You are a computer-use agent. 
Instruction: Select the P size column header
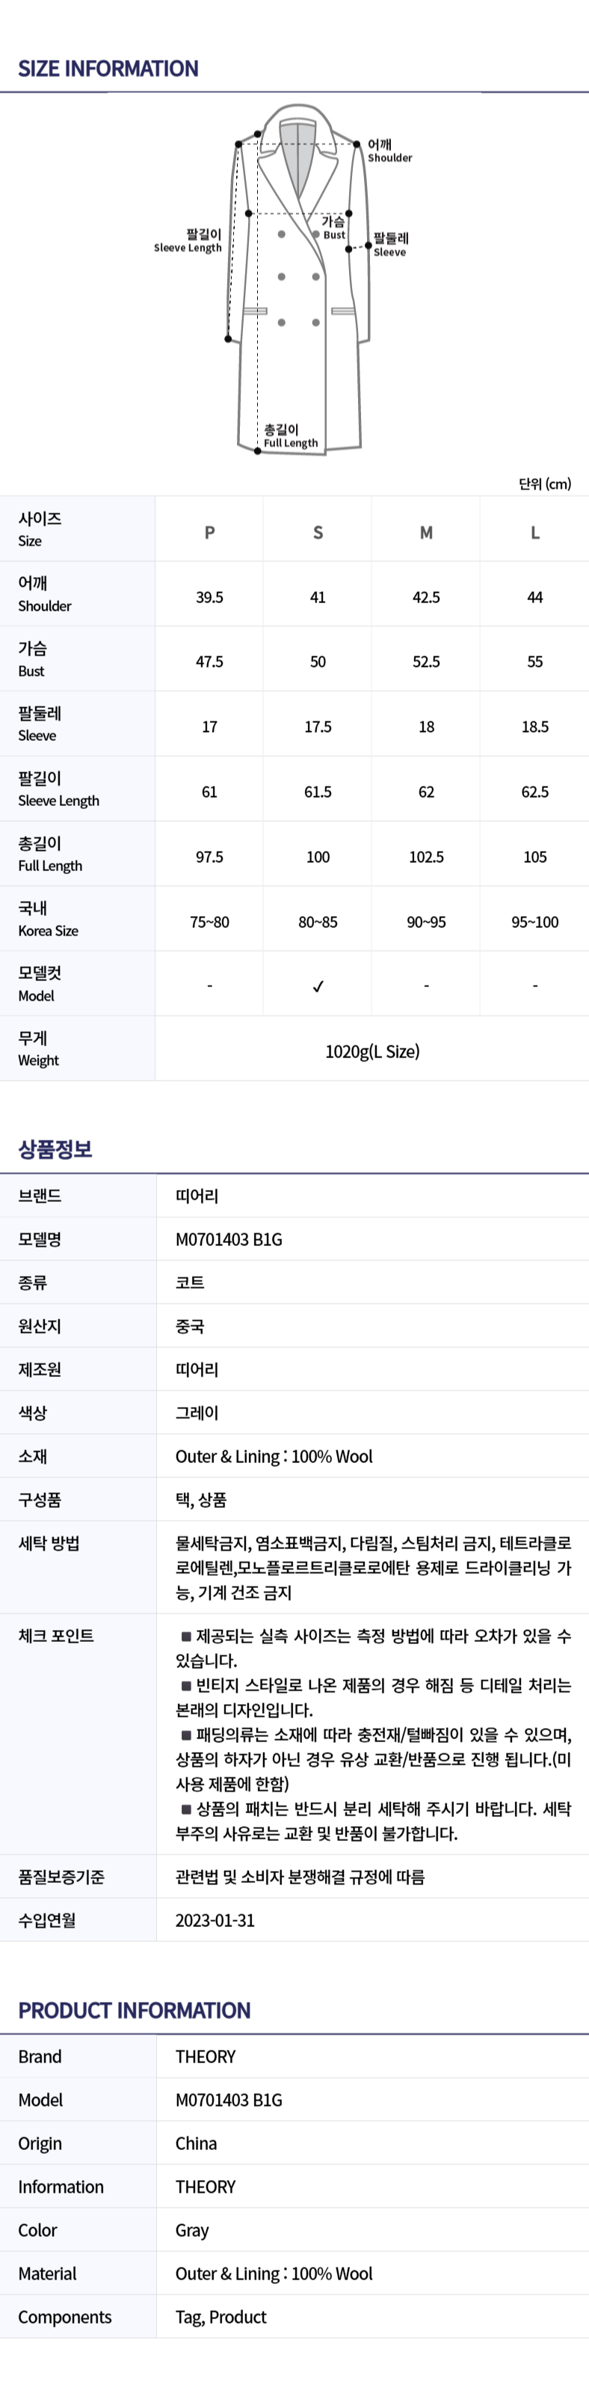click(x=209, y=532)
